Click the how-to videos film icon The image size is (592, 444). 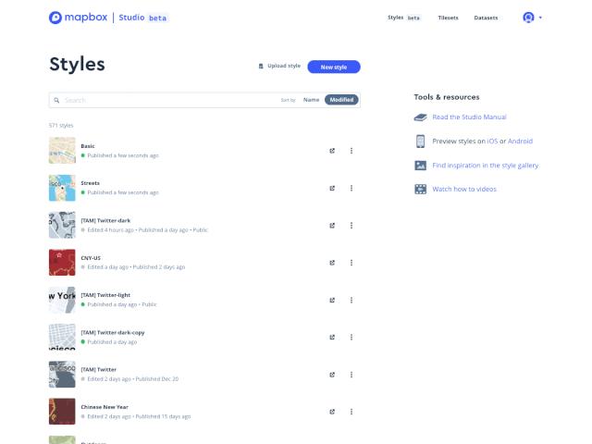coord(420,189)
